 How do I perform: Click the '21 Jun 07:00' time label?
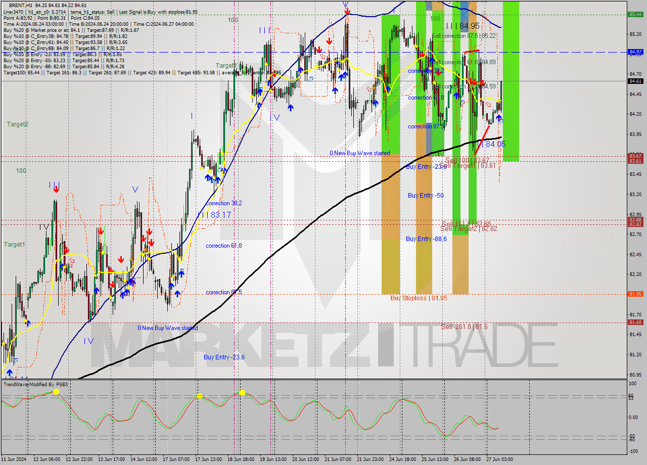338,459
